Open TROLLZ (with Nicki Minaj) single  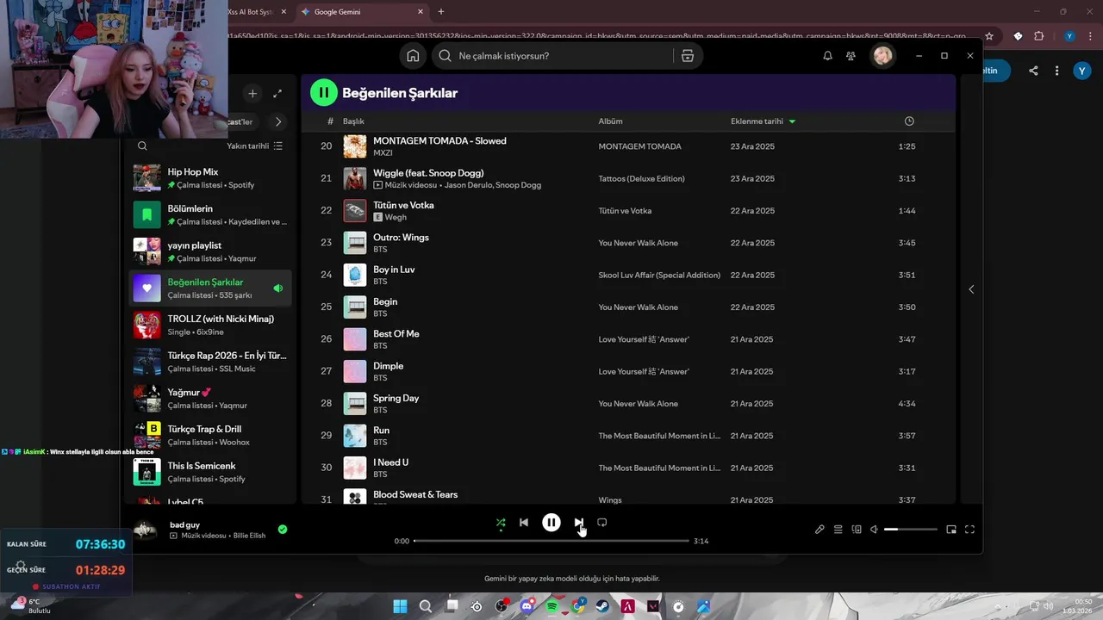coord(210,325)
